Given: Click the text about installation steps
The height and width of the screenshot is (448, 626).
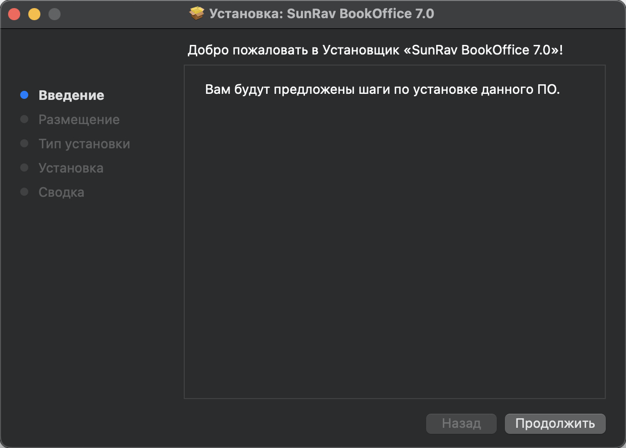Looking at the screenshot, I should [x=383, y=90].
